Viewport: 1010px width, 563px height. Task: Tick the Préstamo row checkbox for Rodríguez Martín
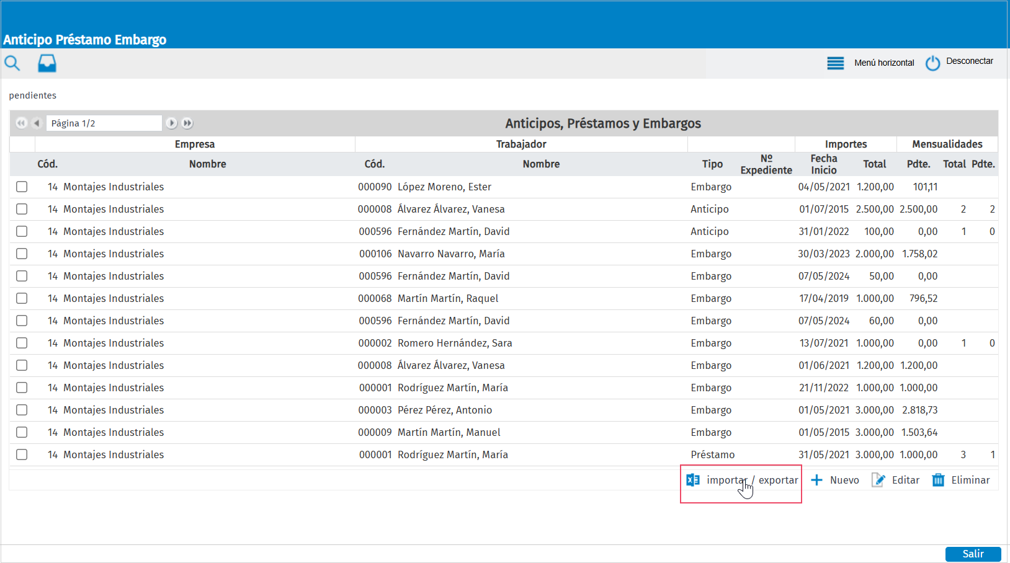(x=22, y=454)
